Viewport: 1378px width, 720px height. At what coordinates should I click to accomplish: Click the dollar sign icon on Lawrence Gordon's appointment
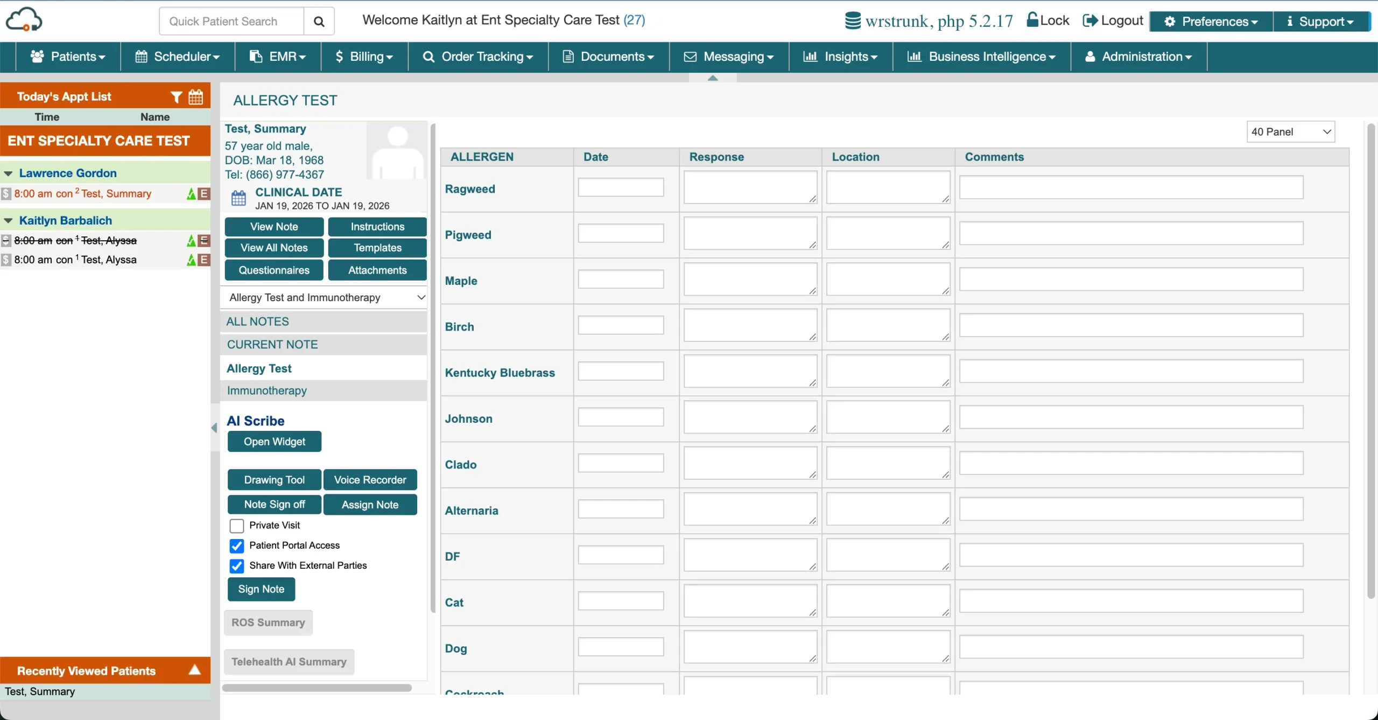[6, 193]
